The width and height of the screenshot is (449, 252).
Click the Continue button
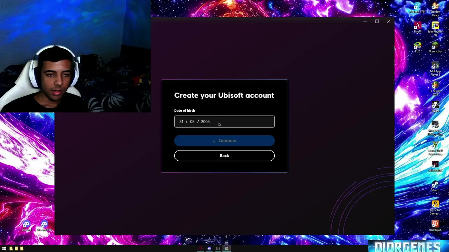point(224,141)
